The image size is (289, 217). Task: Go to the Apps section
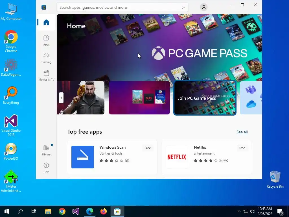point(46,40)
